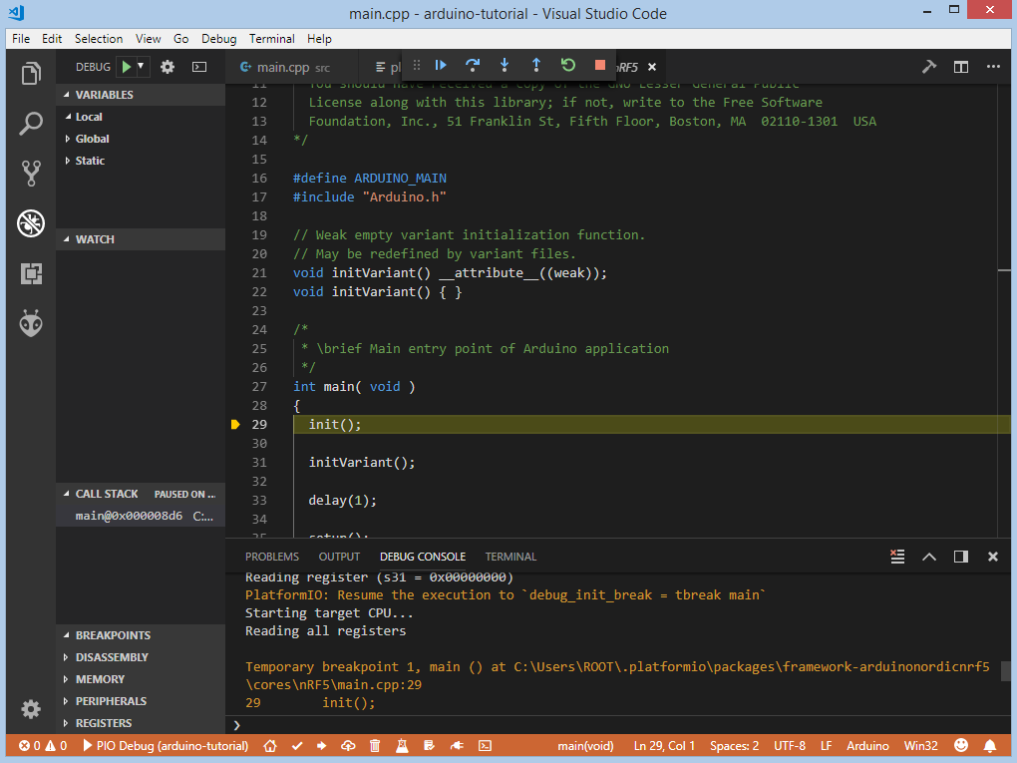Image resolution: width=1017 pixels, height=763 pixels.
Task: Open debug configuration dropdown arrow
Action: click(x=141, y=66)
